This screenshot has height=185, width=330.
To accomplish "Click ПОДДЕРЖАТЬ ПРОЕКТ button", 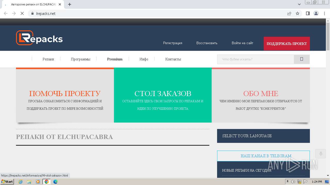I will (x=287, y=44).
